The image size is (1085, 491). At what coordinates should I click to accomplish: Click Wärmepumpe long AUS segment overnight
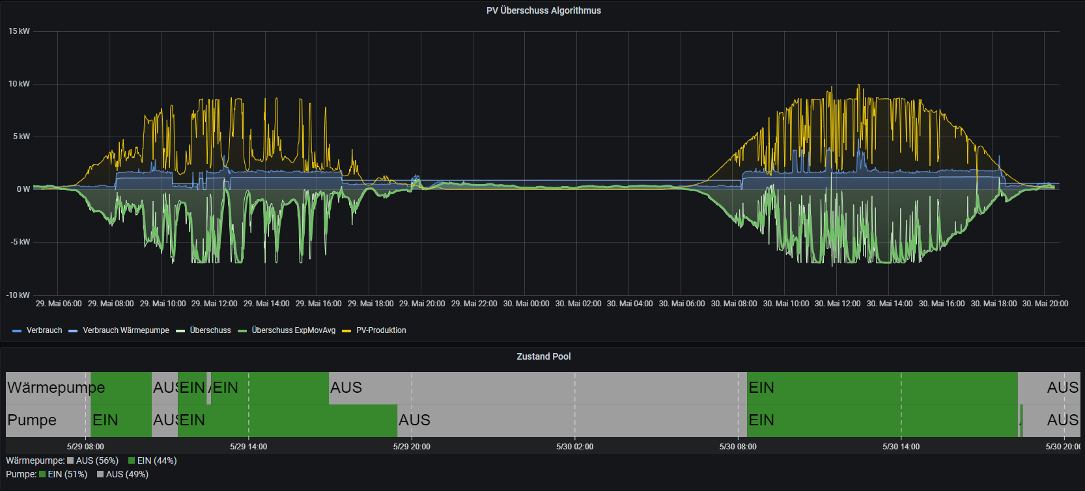point(537,388)
